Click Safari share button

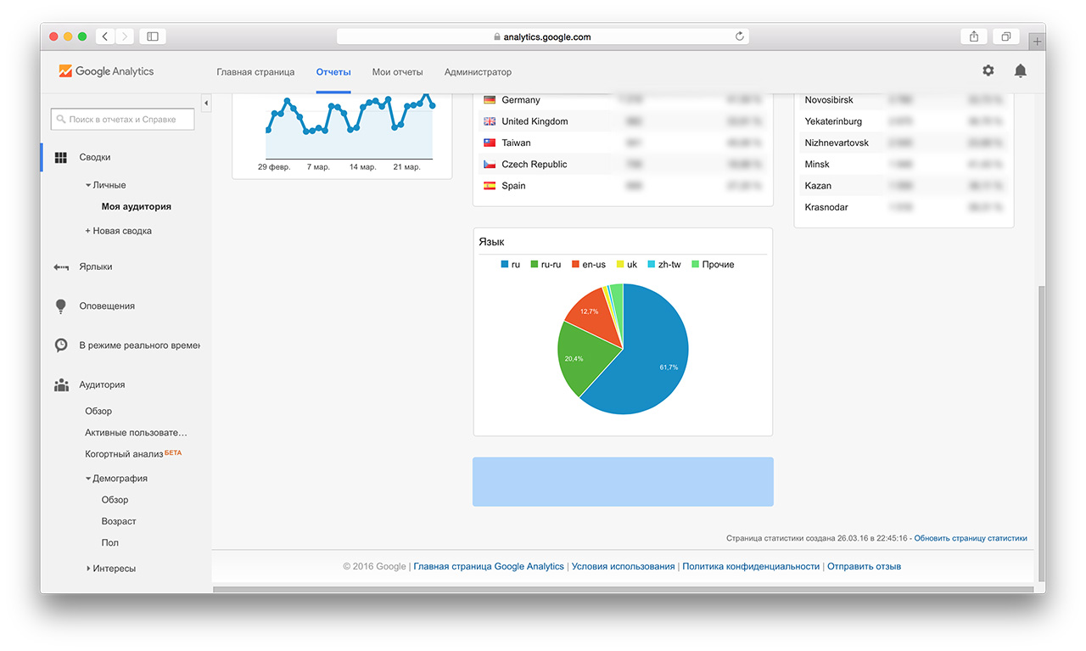pyautogui.click(x=973, y=36)
